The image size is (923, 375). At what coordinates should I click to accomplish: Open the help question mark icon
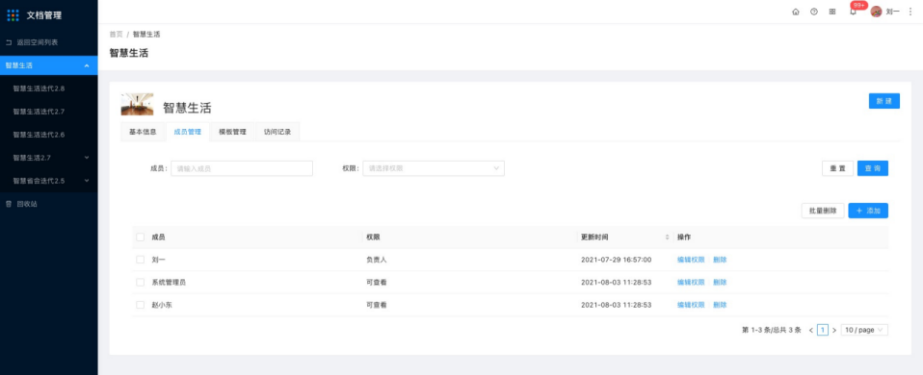coord(814,12)
